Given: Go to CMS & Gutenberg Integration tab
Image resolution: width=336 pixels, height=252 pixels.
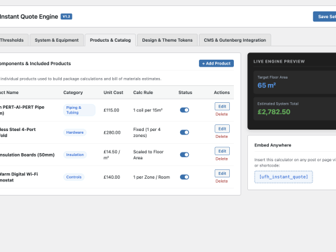Looking at the screenshot, I should tap(235, 40).
